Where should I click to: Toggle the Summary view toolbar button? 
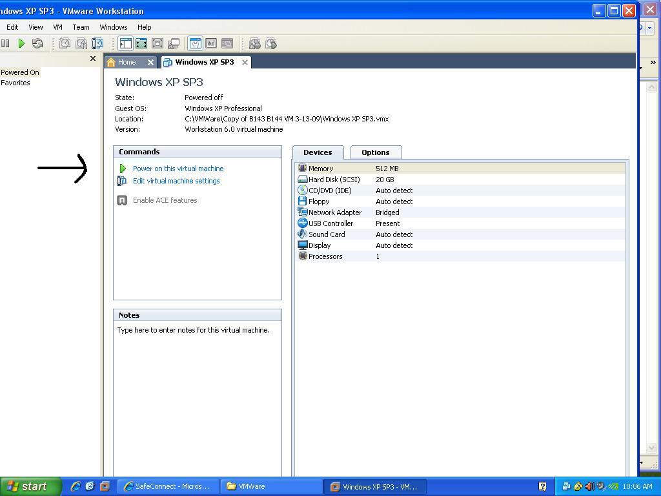tap(195, 43)
